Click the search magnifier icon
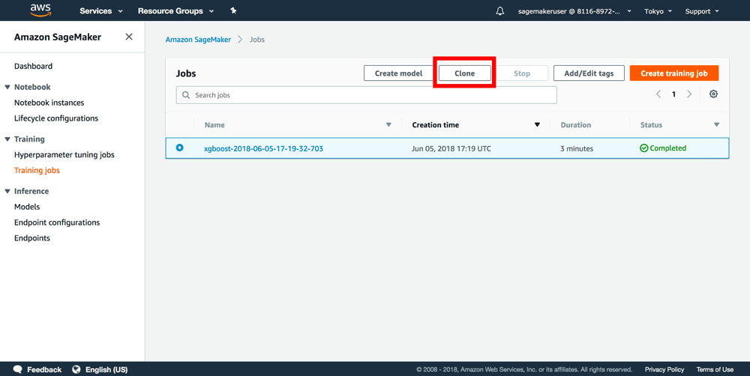750x376 pixels. [186, 95]
